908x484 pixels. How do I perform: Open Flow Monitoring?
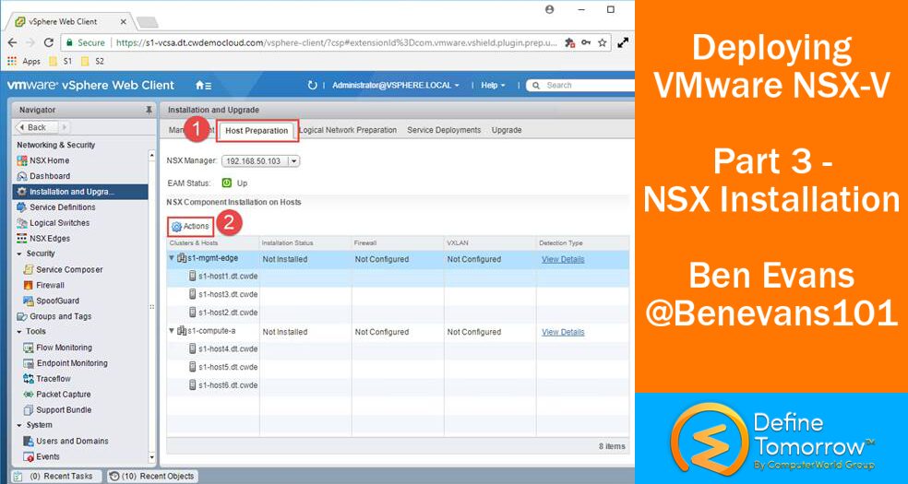coord(57,348)
